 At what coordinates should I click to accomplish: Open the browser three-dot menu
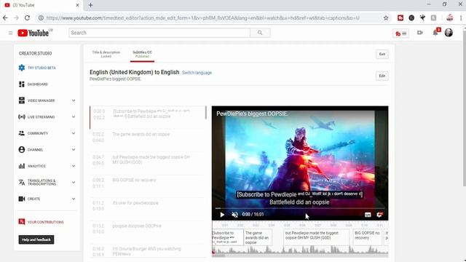pyautogui.click(x=461, y=17)
